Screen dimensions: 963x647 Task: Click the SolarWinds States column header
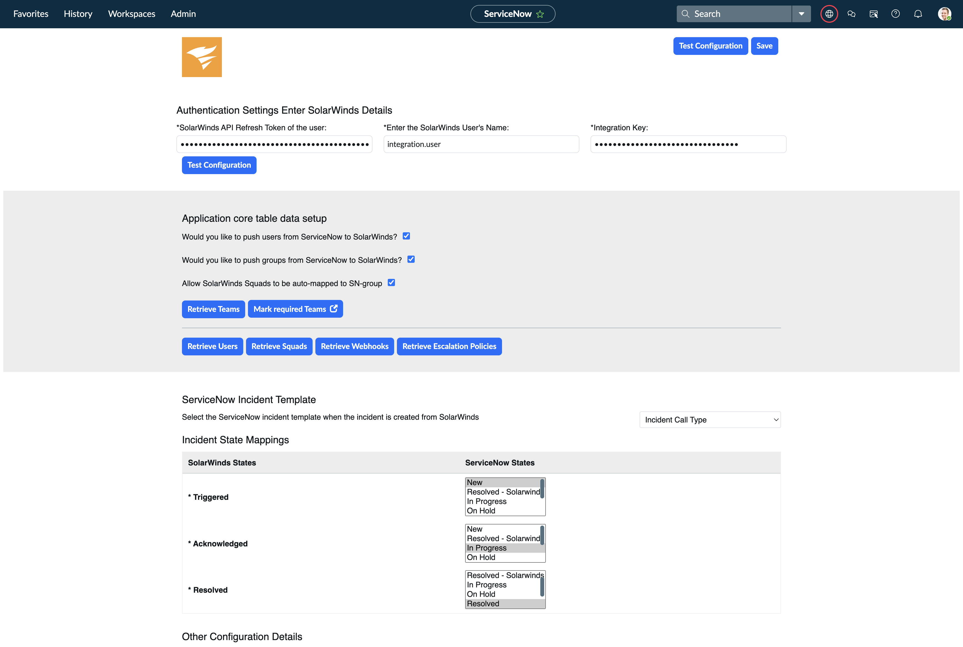pyautogui.click(x=222, y=463)
